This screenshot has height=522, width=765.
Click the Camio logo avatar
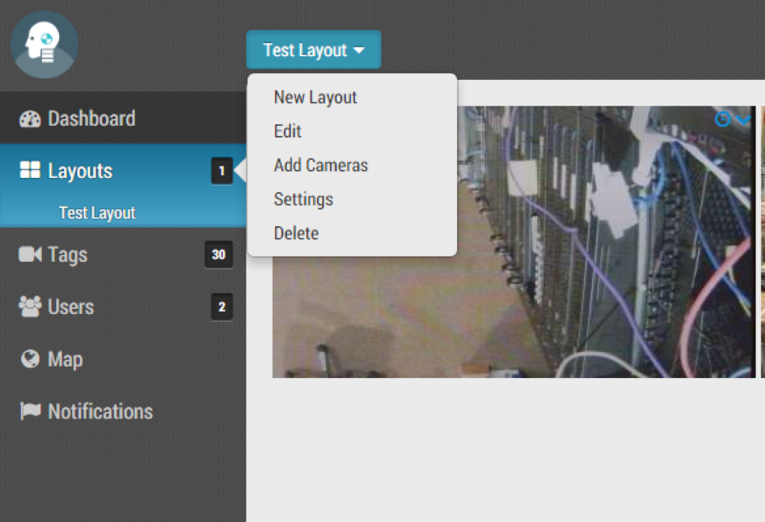tap(43, 45)
